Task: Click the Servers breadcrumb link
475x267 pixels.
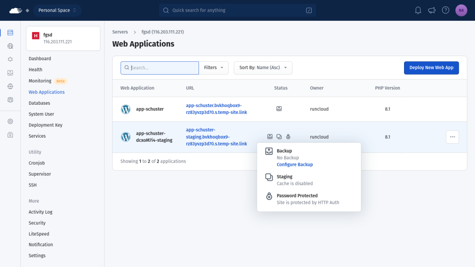Action: click(120, 32)
